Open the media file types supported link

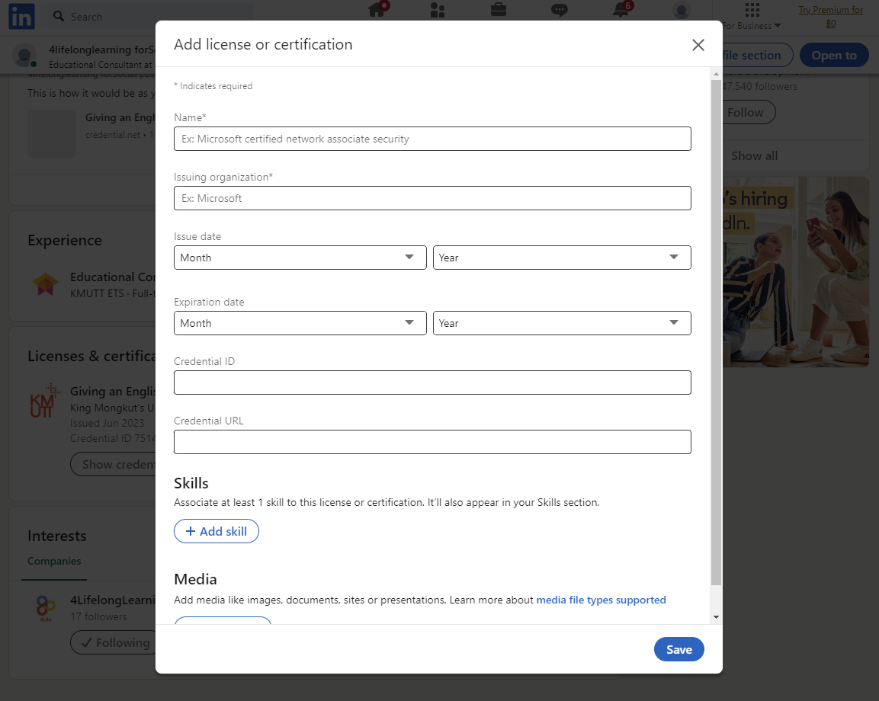pos(601,600)
